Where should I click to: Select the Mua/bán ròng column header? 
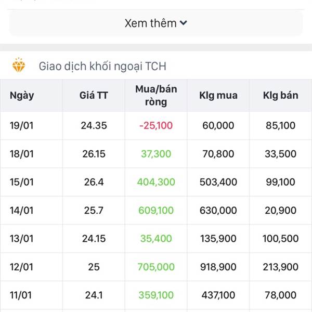pos(156,96)
